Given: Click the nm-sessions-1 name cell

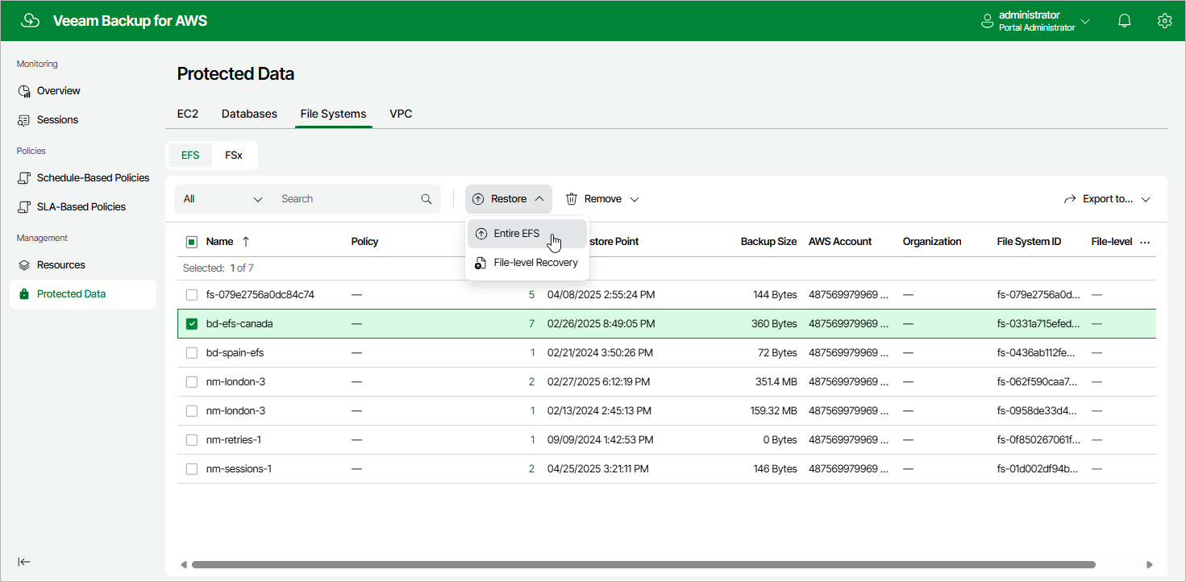Looking at the screenshot, I should pos(239,469).
